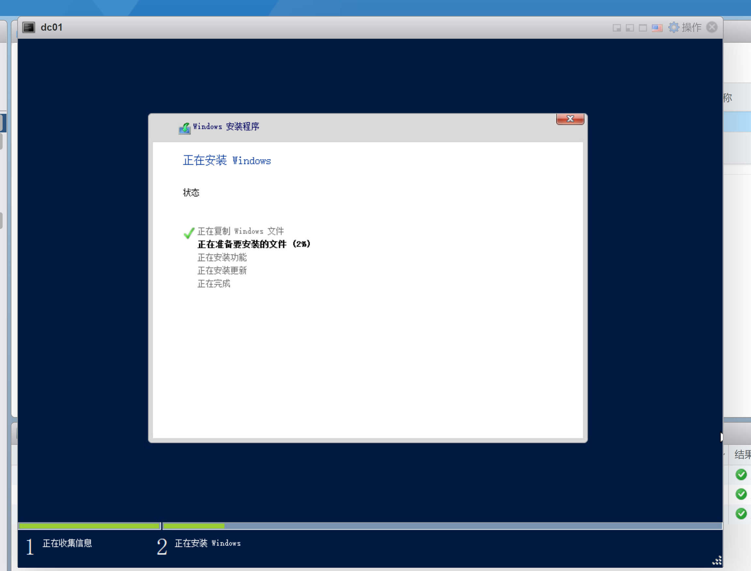Click the blue gear actions icon
751x571 pixels.
point(673,27)
